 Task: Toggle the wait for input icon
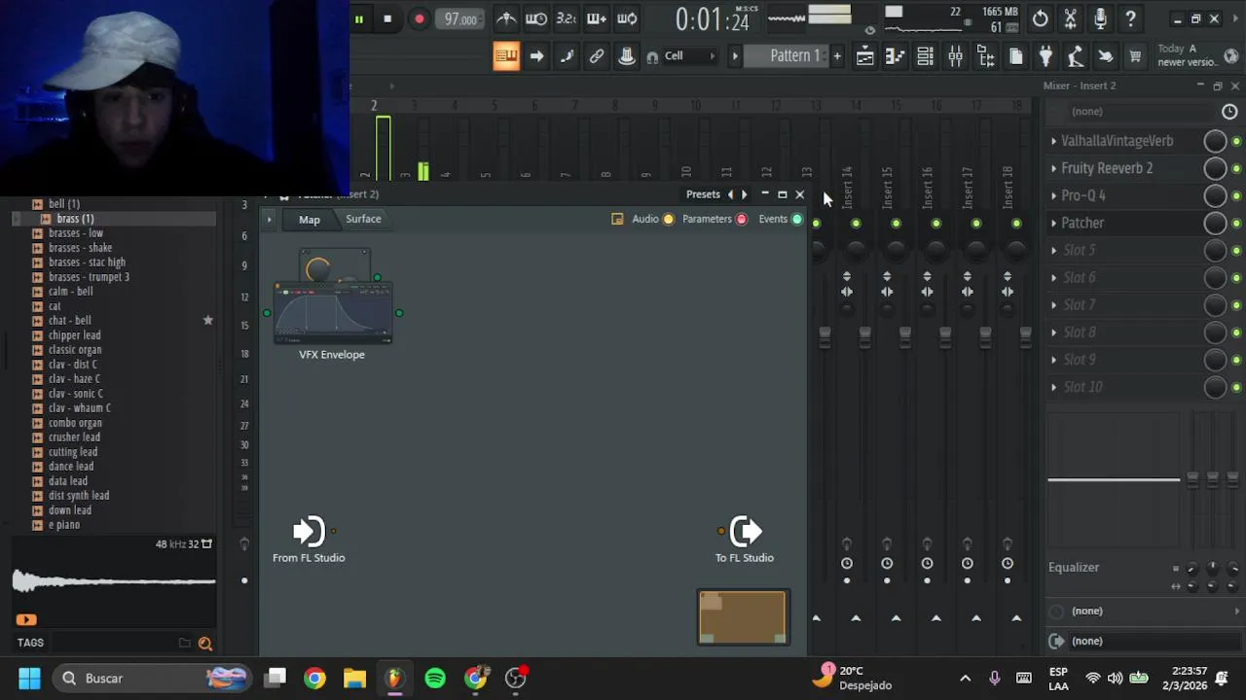tap(535, 18)
